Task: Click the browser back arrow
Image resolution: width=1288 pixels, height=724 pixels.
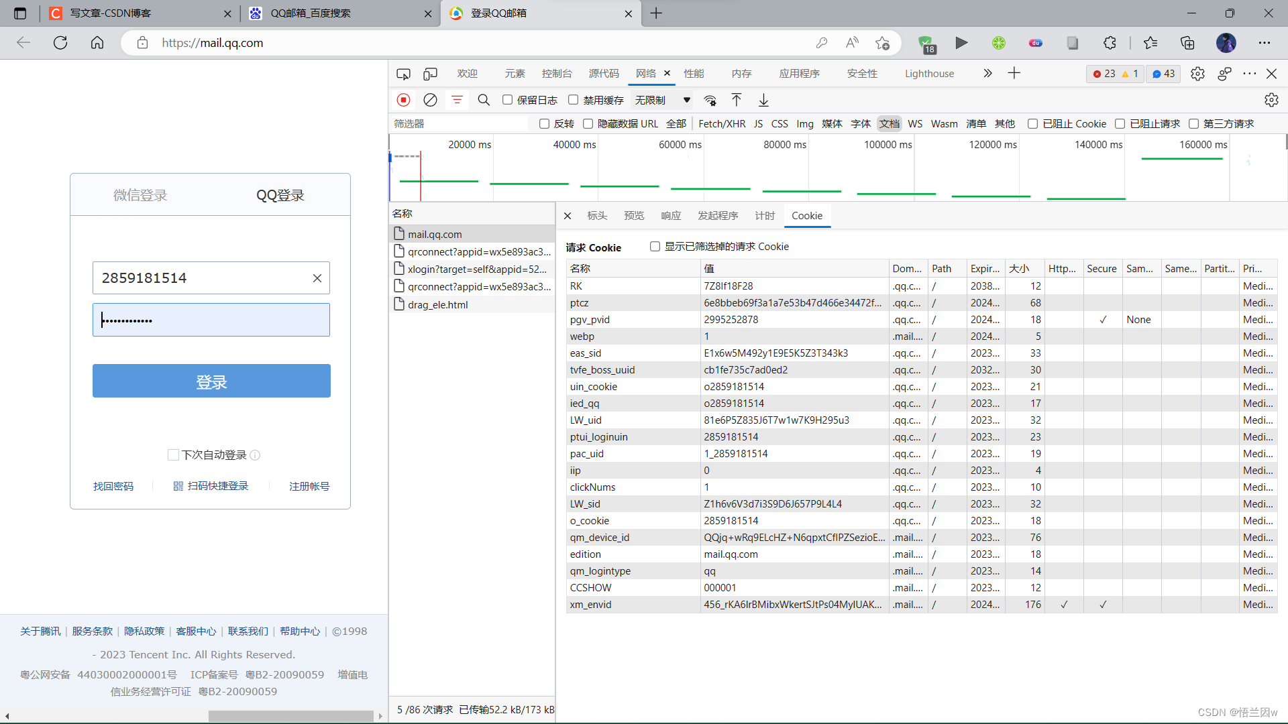Action: coord(23,43)
